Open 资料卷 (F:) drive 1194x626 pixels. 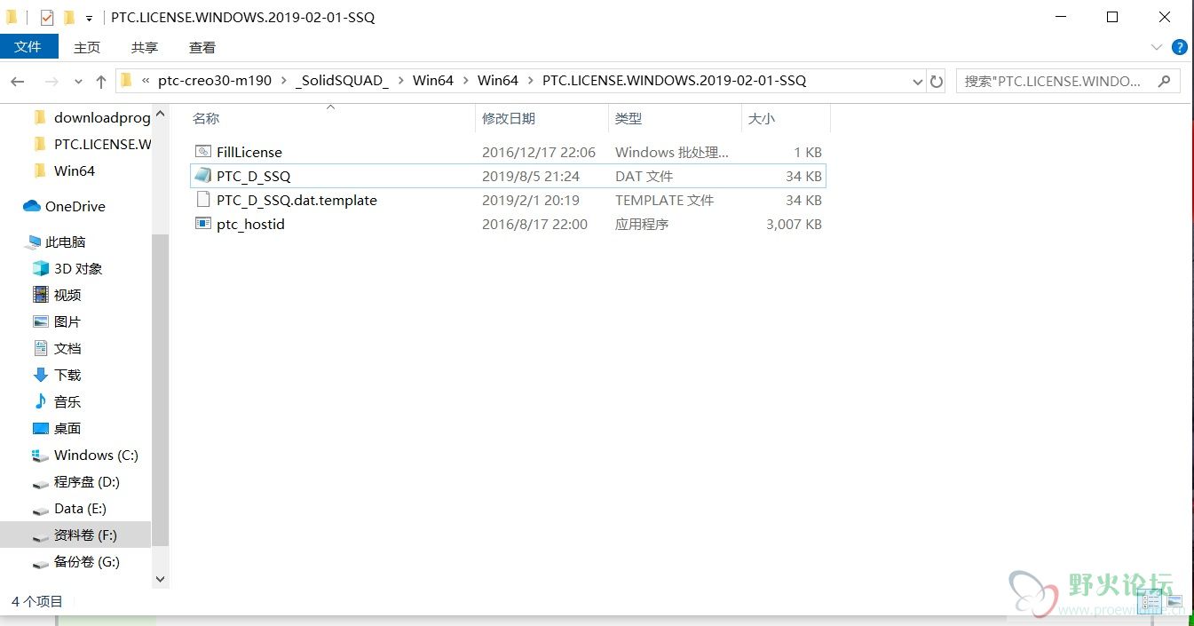pos(85,535)
